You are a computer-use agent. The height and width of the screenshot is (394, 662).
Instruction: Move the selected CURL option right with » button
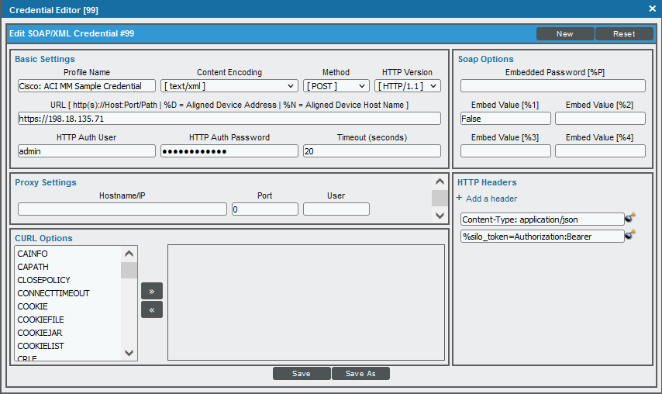(152, 292)
